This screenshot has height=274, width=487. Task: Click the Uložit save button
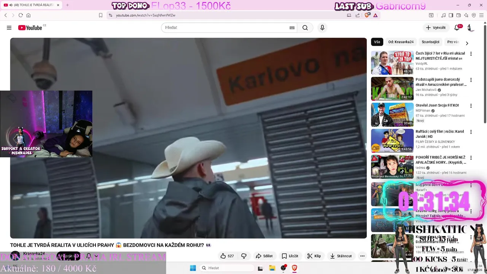[x=290, y=256]
